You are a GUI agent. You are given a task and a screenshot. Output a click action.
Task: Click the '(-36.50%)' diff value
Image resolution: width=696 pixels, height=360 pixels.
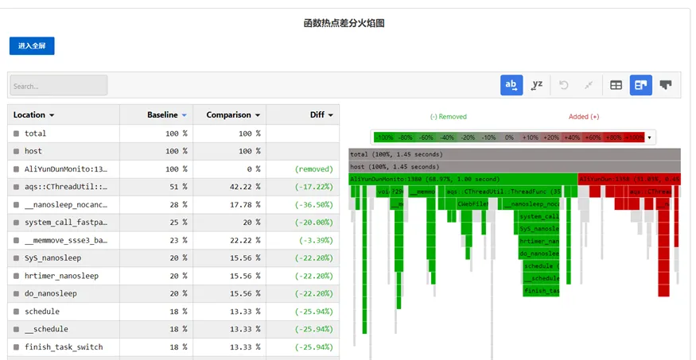(314, 205)
